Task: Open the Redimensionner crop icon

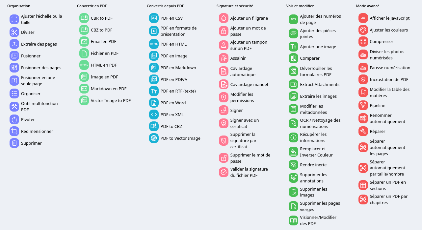Action: click(x=14, y=131)
